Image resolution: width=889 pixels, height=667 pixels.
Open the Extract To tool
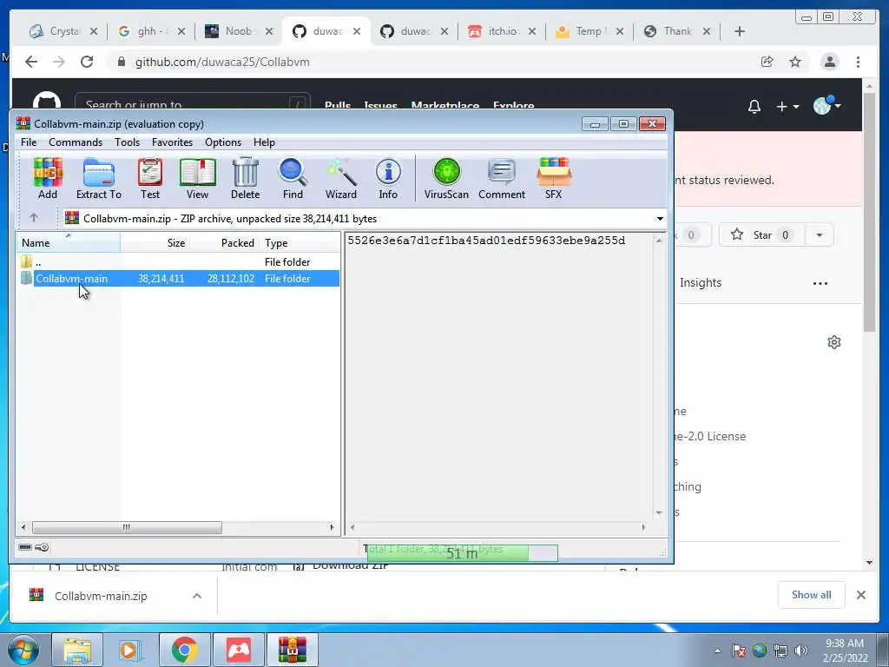point(99,178)
